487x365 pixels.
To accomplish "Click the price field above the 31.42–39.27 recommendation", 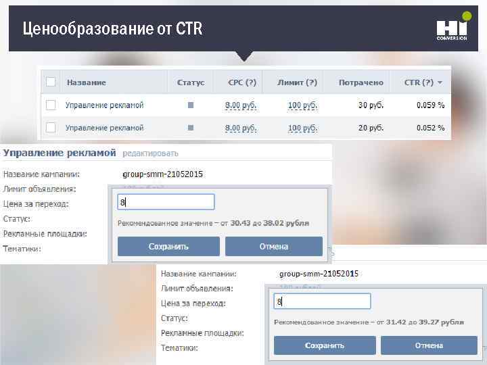I will coord(322,301).
